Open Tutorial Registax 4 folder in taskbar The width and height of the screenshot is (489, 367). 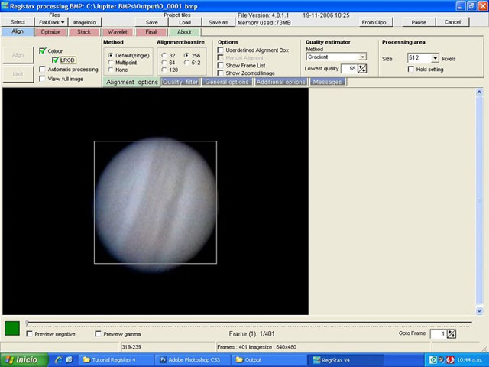pyautogui.click(x=113, y=359)
